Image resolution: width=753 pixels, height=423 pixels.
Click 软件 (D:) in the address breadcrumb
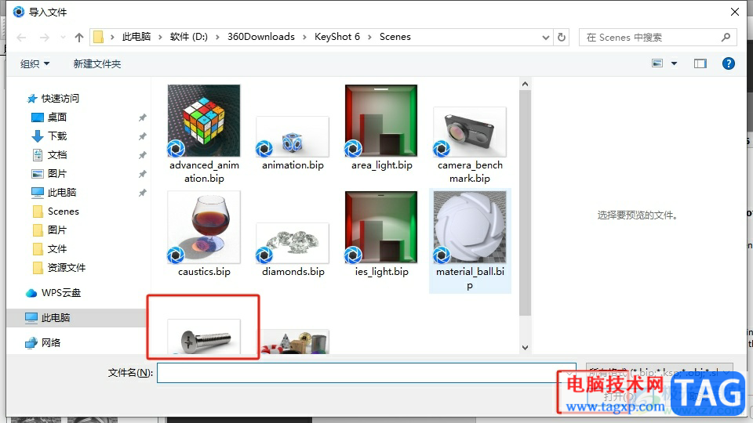point(189,37)
